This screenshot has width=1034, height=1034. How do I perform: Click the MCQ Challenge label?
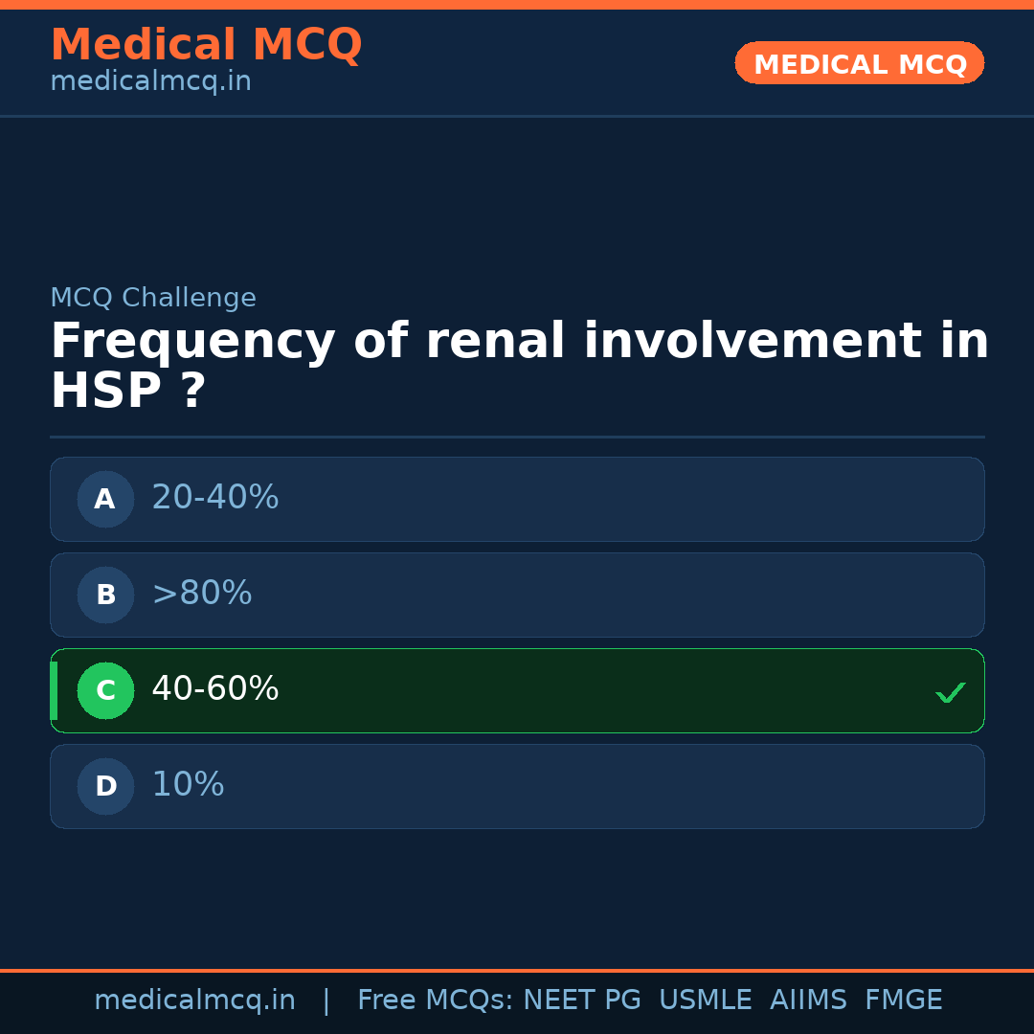(153, 298)
